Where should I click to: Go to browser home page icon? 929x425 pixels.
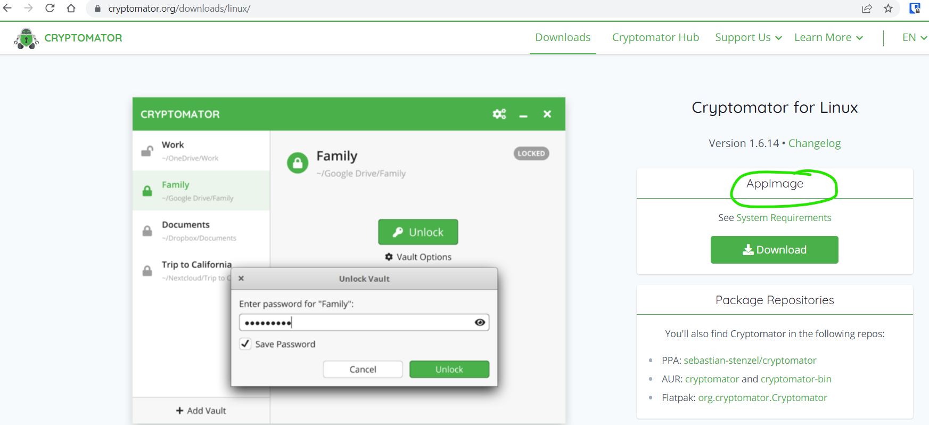71,9
